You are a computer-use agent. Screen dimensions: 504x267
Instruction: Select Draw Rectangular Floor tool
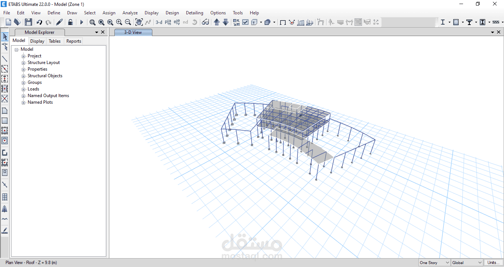(x=5, y=121)
